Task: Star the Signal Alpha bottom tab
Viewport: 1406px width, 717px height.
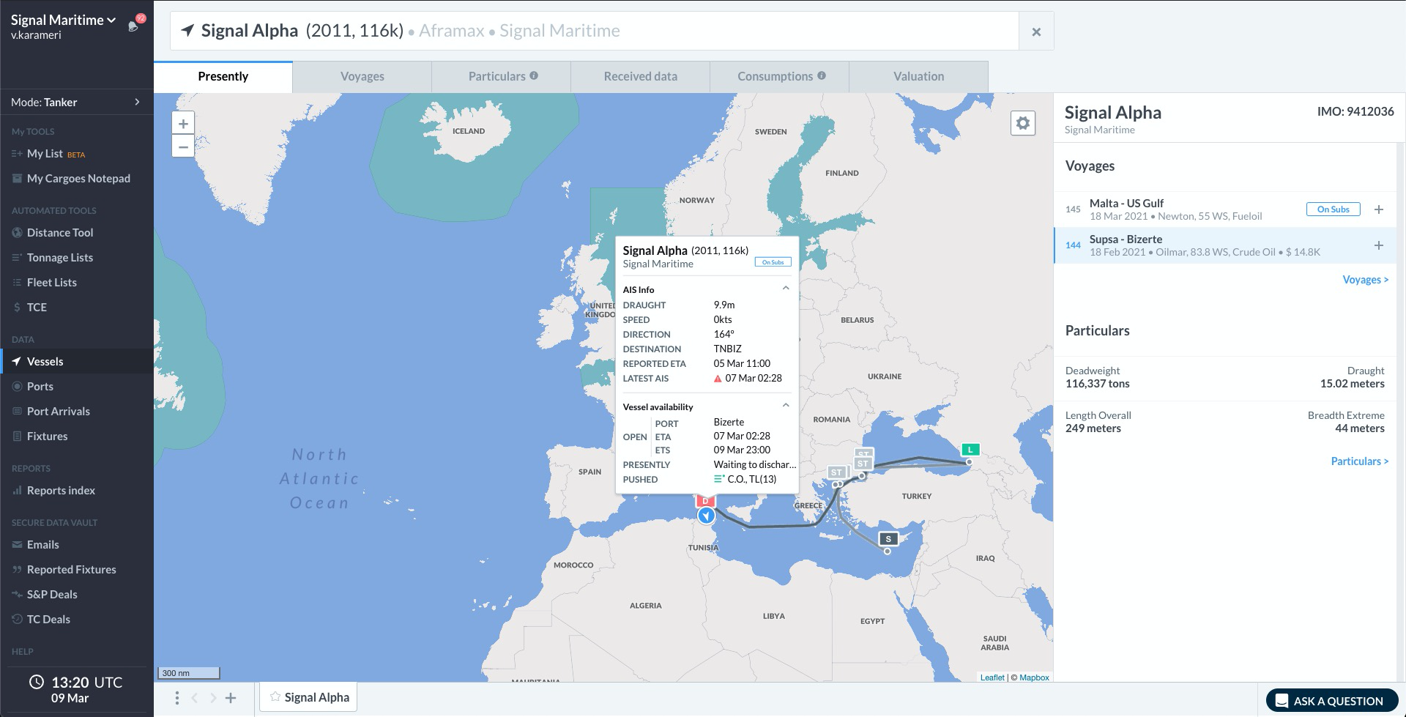Action: (275, 696)
